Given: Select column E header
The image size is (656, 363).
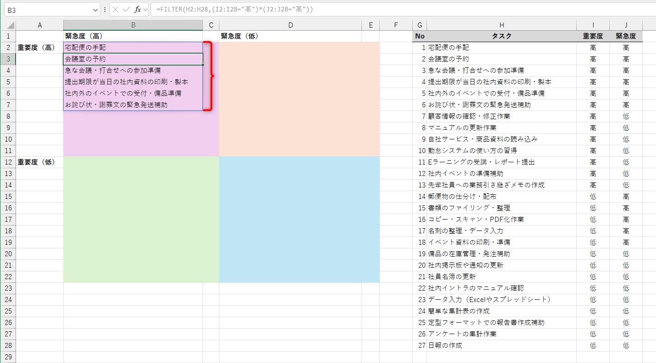Looking at the screenshot, I should (x=371, y=25).
